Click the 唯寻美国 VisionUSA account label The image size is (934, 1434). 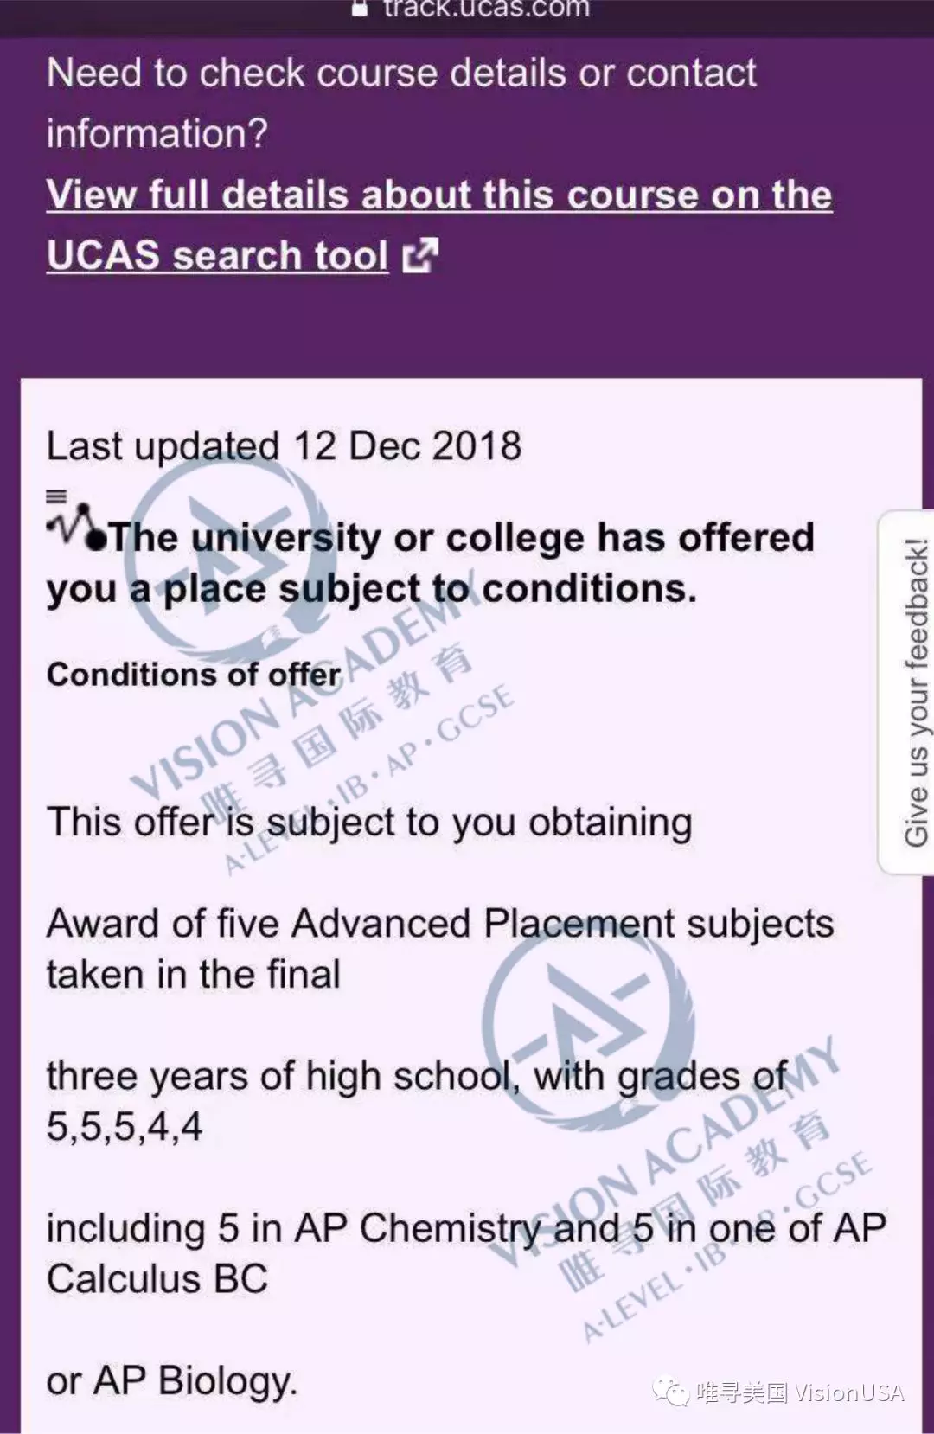[800, 1392]
